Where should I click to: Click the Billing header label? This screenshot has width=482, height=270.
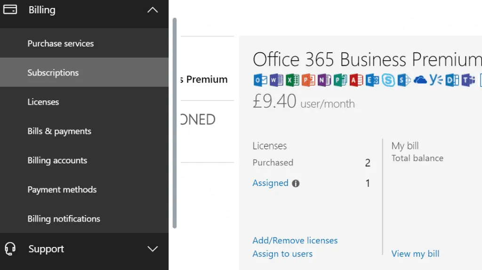[42, 10]
